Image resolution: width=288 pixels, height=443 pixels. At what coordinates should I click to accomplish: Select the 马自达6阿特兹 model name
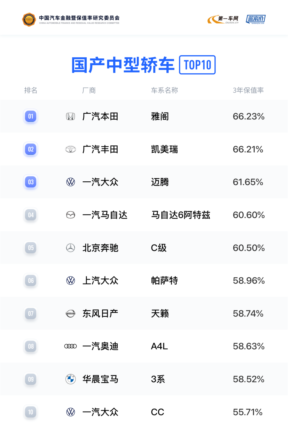click(x=181, y=215)
